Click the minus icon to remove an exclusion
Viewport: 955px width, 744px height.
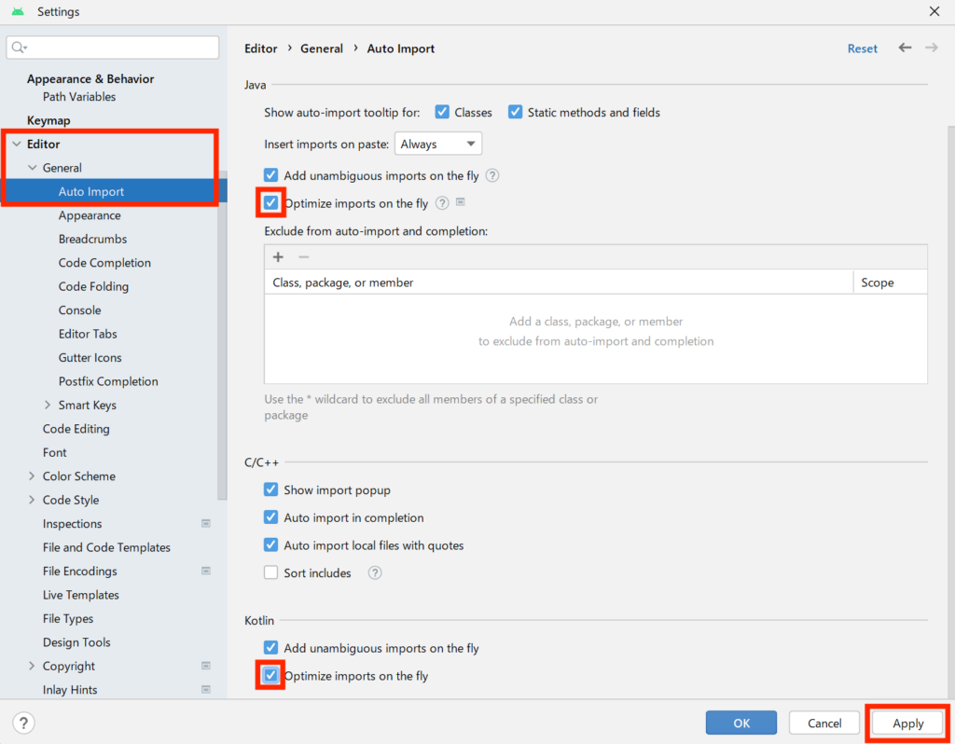(x=304, y=257)
